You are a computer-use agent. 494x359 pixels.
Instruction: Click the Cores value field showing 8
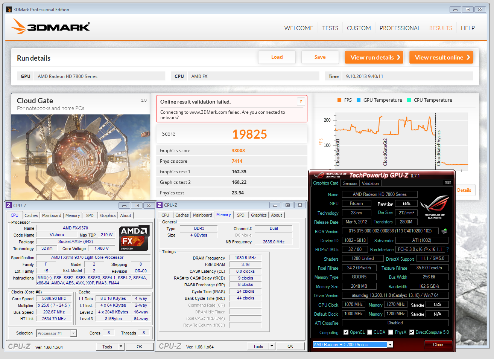tap(109, 333)
